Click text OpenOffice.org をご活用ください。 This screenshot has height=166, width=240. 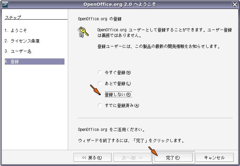coord(111,130)
